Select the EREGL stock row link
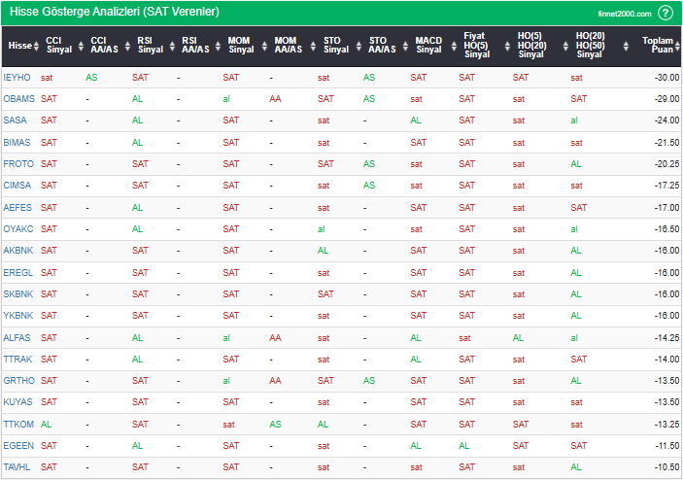Screen dimensions: 683x480 [x=17, y=272]
